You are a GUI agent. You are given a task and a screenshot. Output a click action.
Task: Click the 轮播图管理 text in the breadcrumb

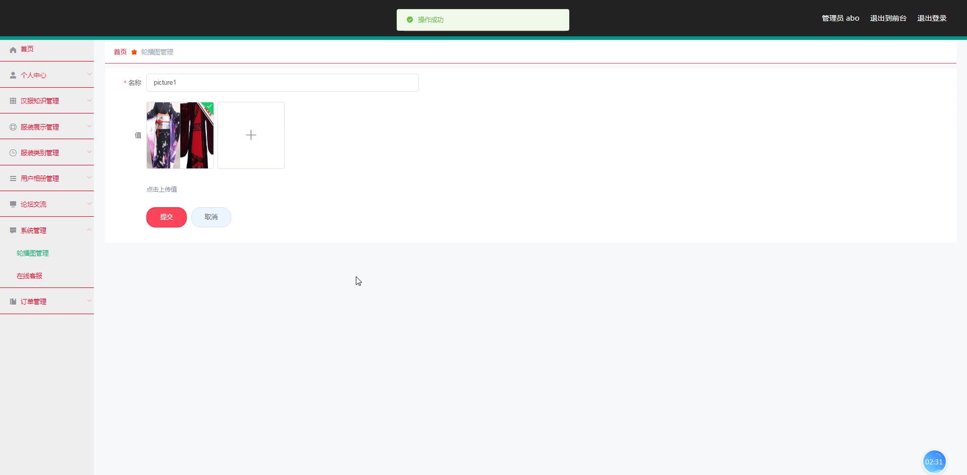point(157,52)
